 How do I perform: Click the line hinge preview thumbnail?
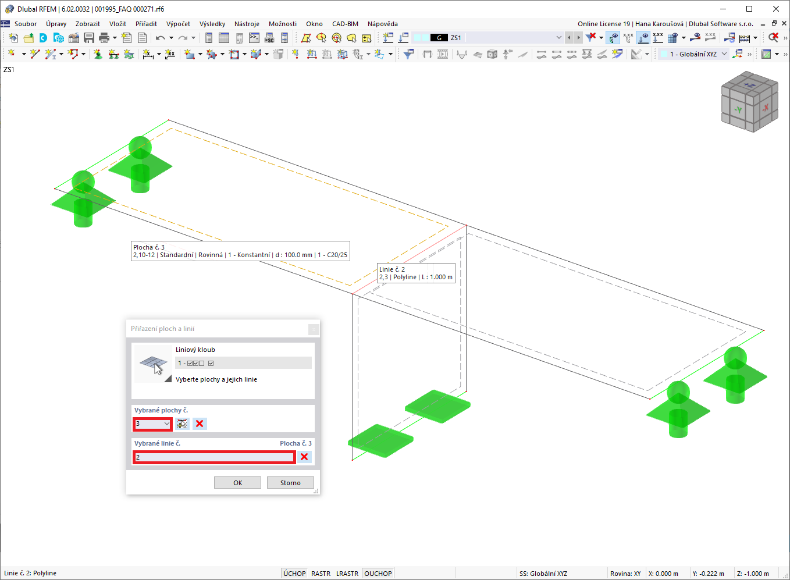point(154,364)
